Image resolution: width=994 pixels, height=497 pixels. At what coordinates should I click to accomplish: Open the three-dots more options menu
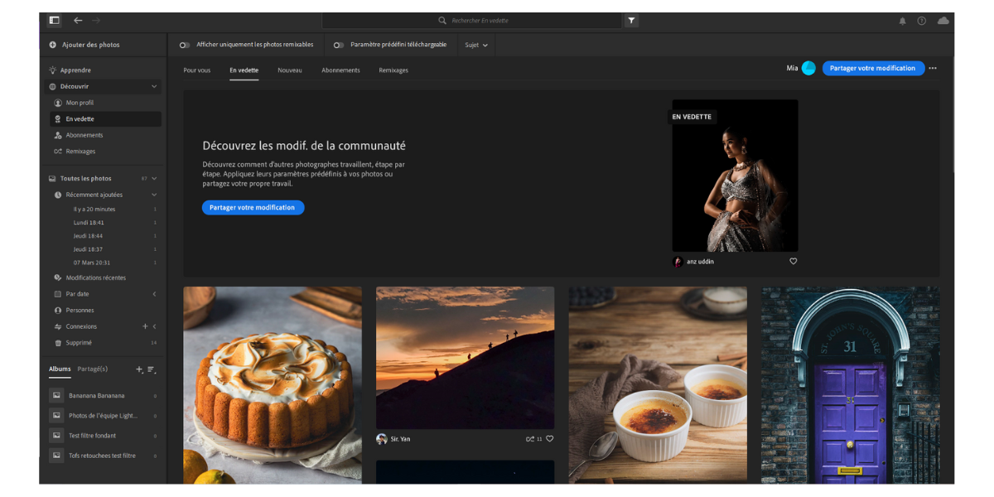[x=933, y=69]
